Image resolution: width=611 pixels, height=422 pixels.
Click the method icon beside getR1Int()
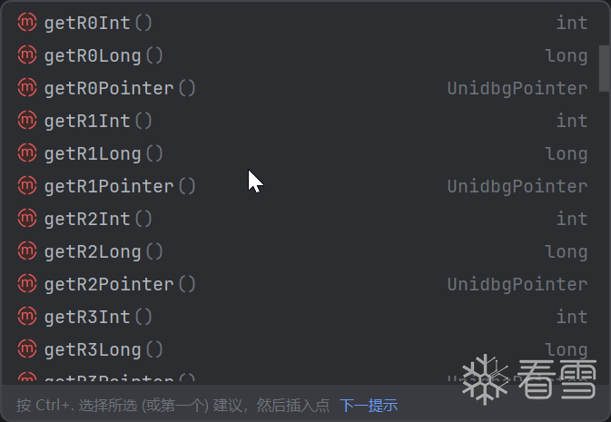coord(27,121)
